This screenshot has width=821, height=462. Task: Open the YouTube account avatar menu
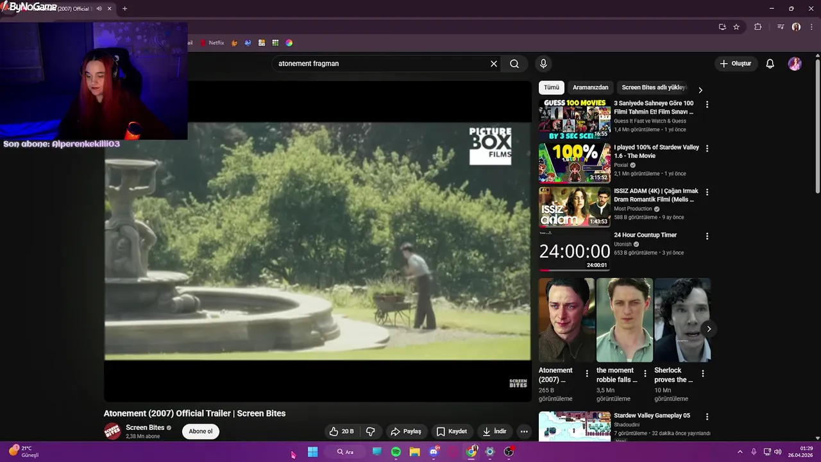click(x=795, y=64)
